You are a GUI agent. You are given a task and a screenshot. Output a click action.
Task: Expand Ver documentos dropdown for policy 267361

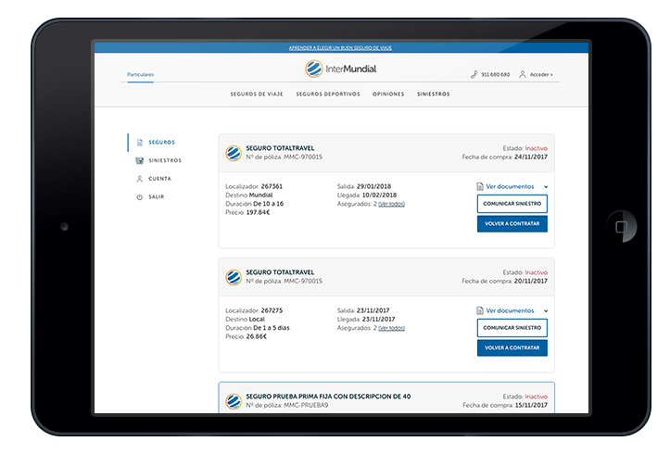click(x=546, y=187)
